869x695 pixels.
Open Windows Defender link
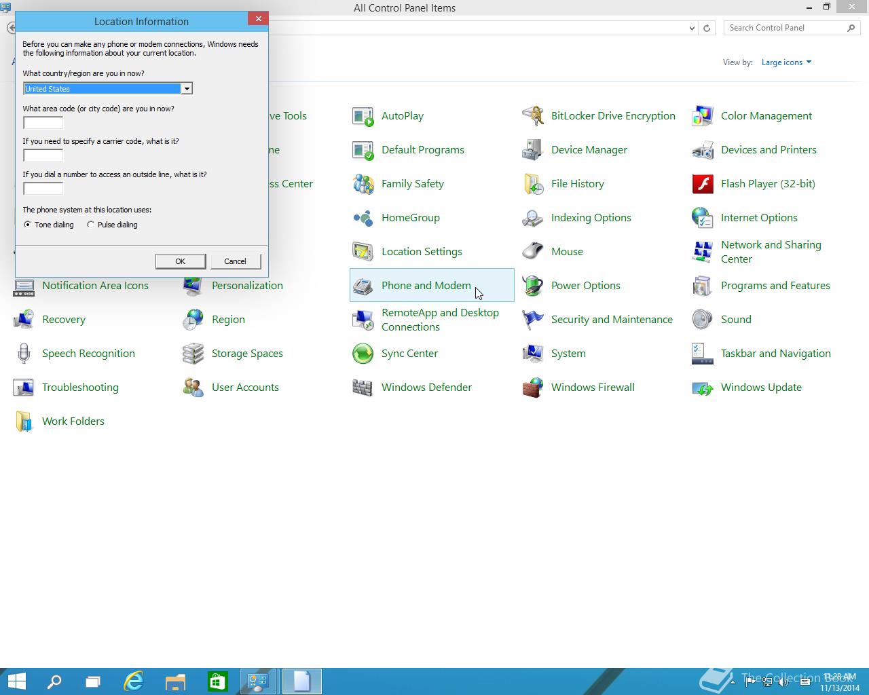[426, 388]
